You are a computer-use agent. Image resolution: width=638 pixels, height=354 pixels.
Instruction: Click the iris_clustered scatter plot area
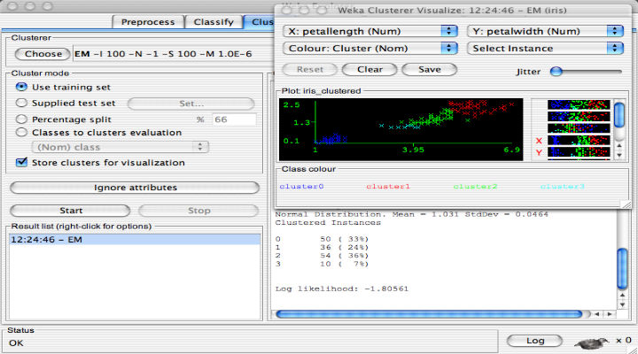coord(401,129)
